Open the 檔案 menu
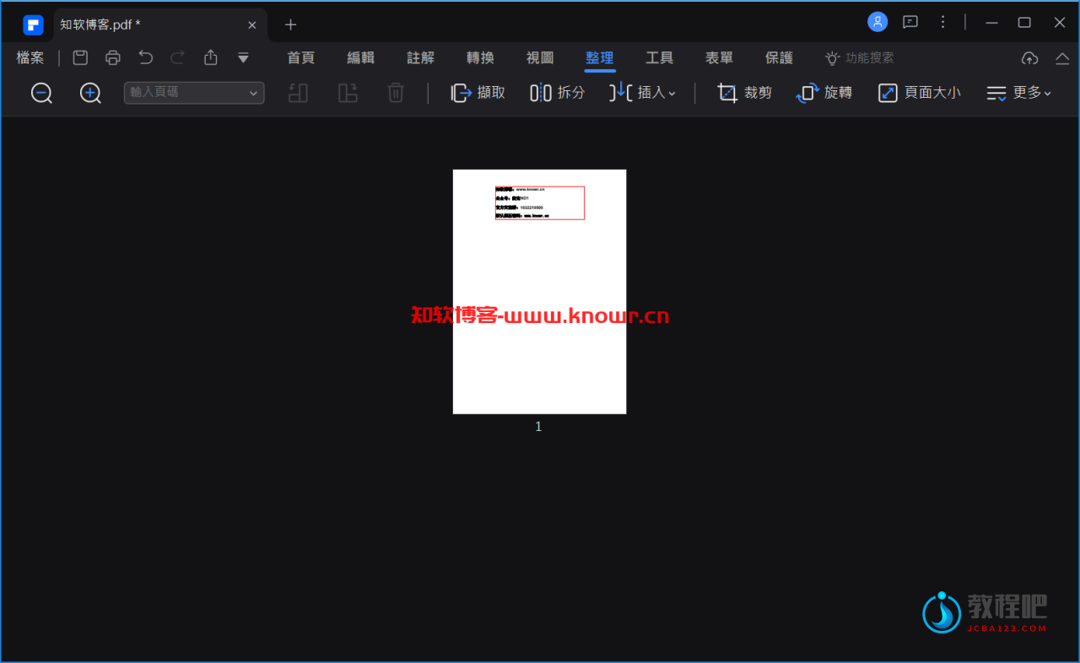The height and width of the screenshot is (663, 1080). [x=30, y=57]
